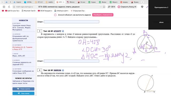Screen dimensions: 171x96
Task: Switch to the Сериал tab
Action: point(92,2)
